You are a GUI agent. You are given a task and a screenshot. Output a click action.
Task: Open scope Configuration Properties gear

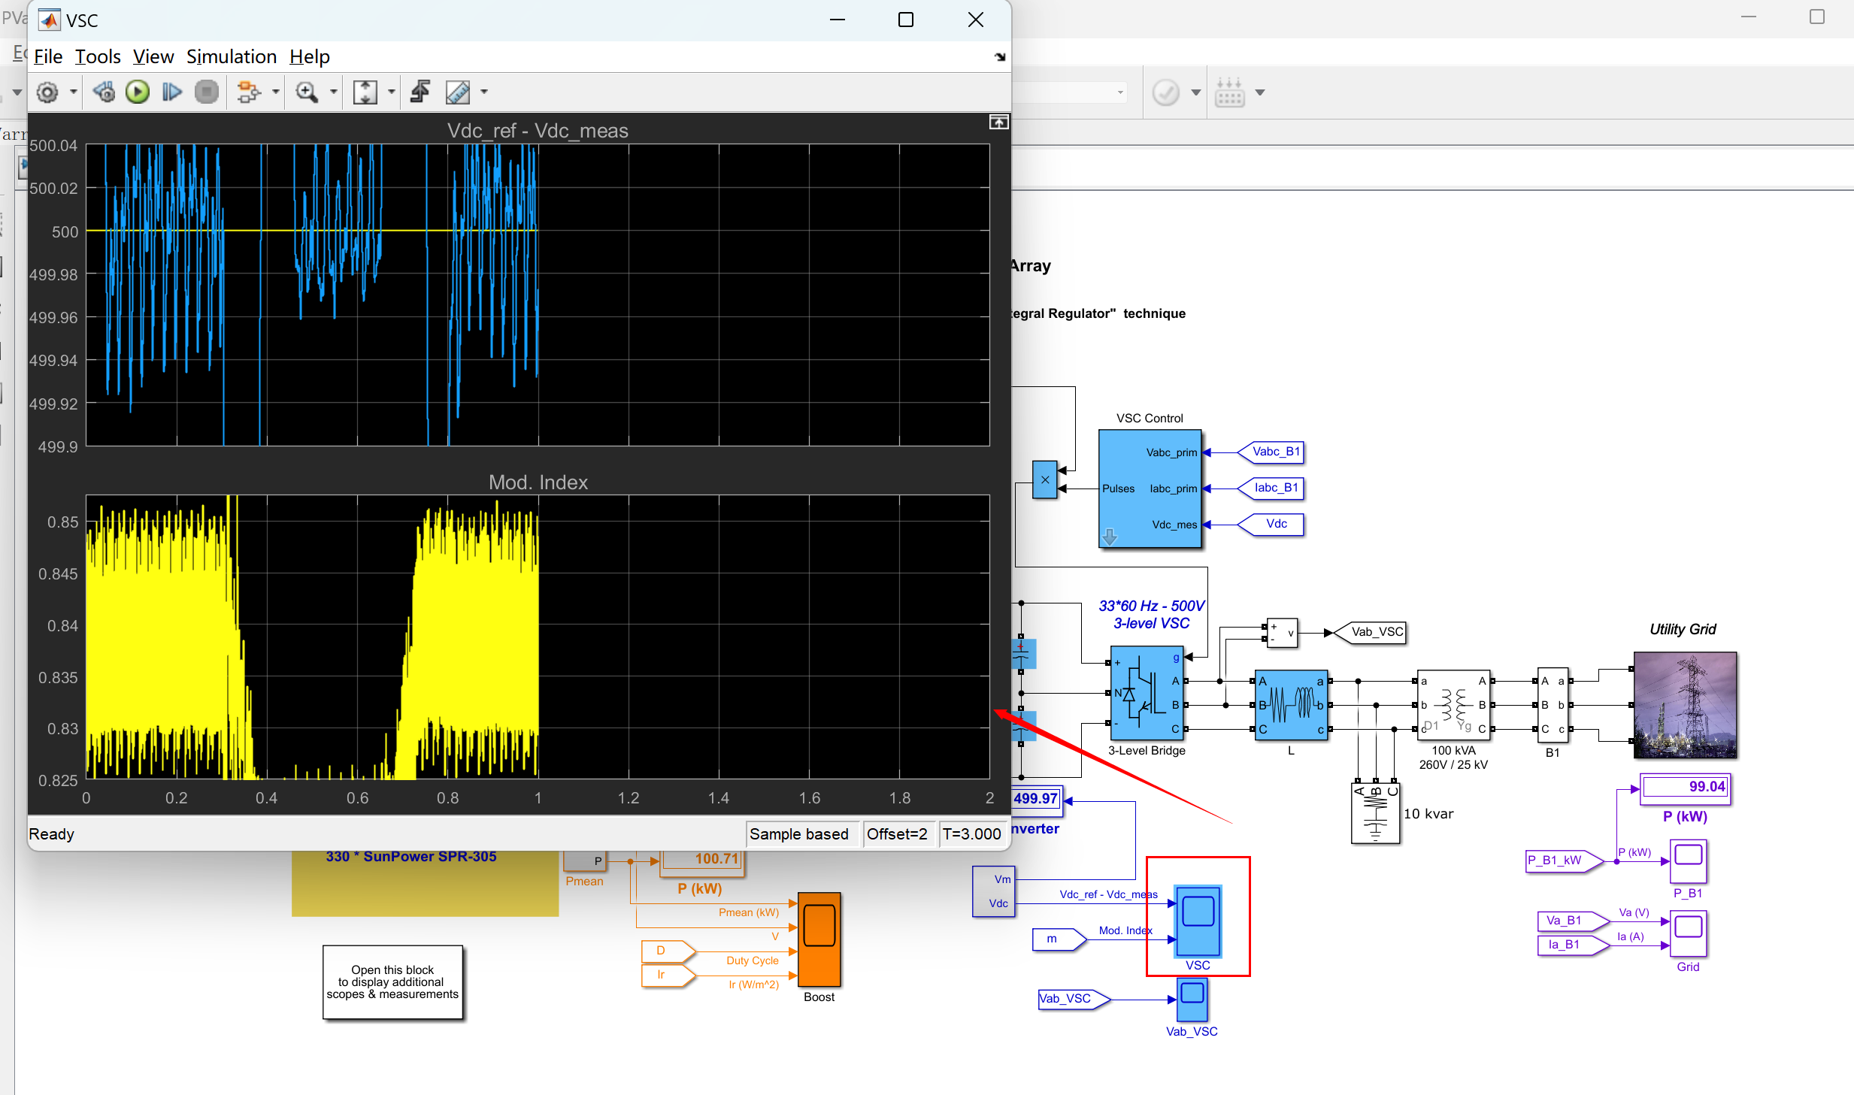pos(47,92)
